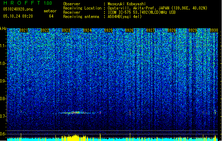Click the 0.8 kHz axis label
The height and width of the screenshot is (141, 222).
point(3,99)
